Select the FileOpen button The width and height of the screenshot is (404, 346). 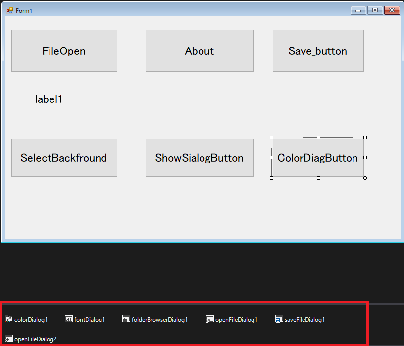[x=64, y=51]
